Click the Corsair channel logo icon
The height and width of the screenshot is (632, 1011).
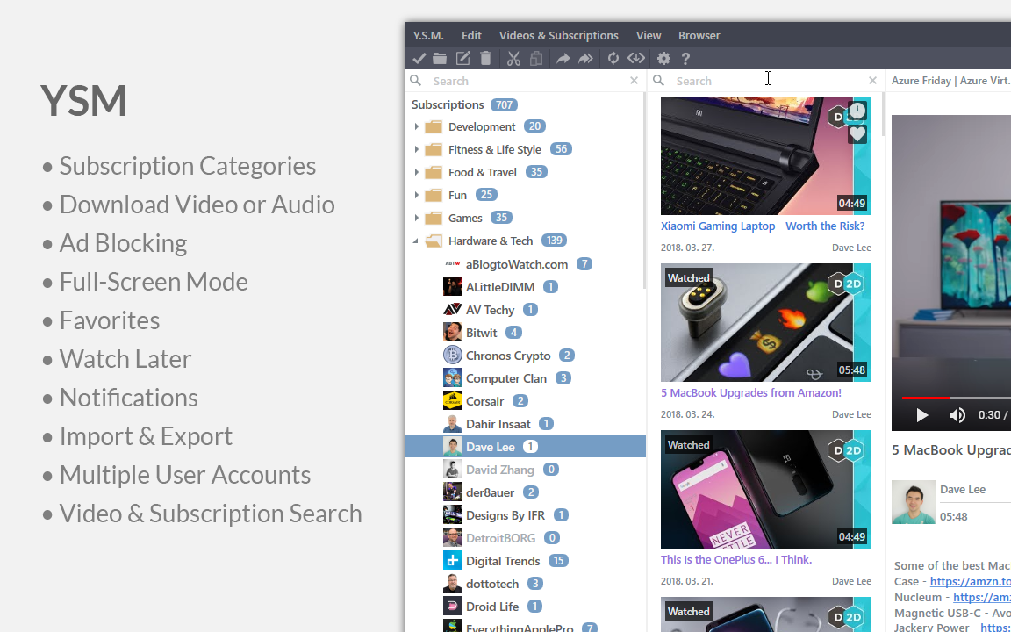(x=453, y=400)
